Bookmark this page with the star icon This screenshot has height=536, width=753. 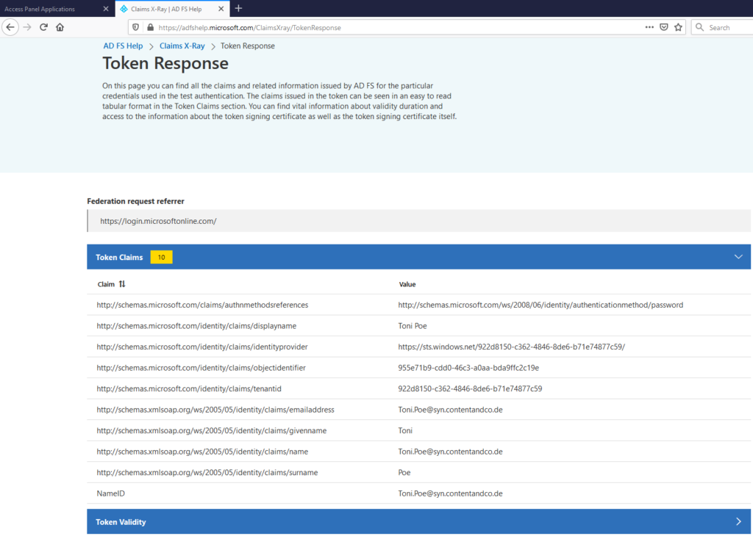click(x=678, y=27)
